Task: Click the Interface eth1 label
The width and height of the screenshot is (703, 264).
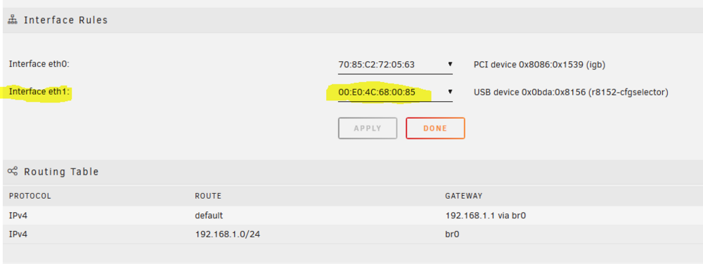Action: 40,92
